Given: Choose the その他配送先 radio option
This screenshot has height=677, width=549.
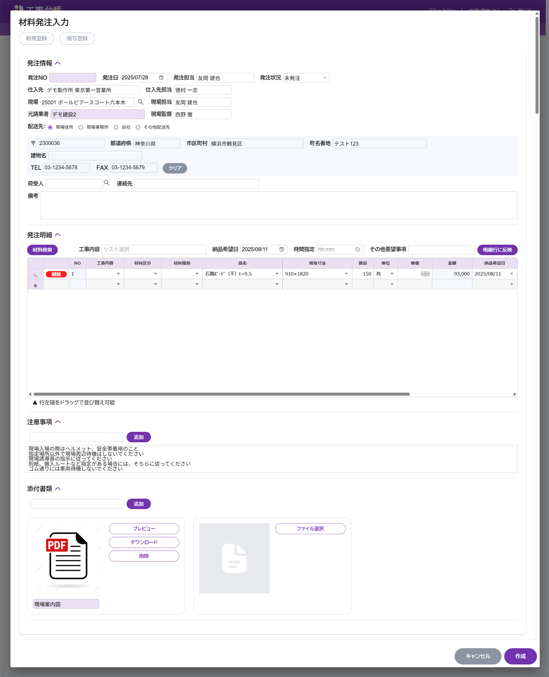Looking at the screenshot, I should 138,127.
